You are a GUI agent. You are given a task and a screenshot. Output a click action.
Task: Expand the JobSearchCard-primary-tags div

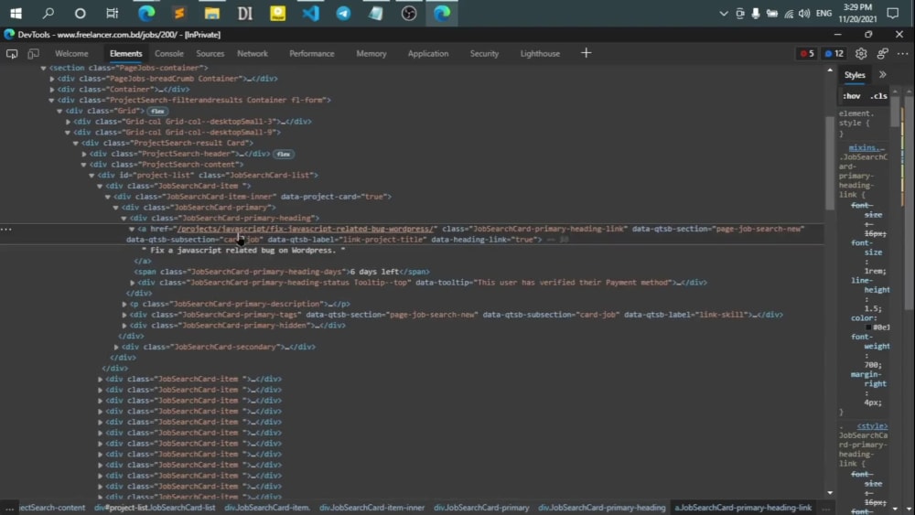tap(124, 315)
